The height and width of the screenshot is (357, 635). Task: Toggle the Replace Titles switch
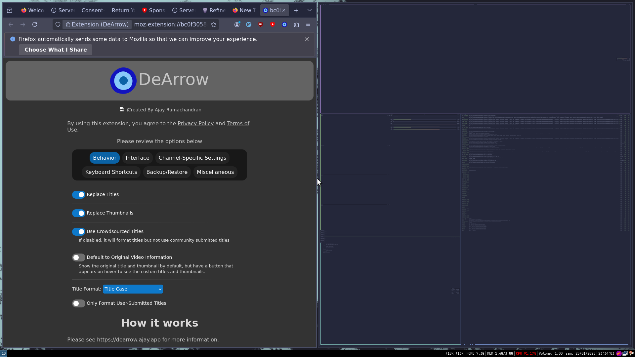point(79,195)
